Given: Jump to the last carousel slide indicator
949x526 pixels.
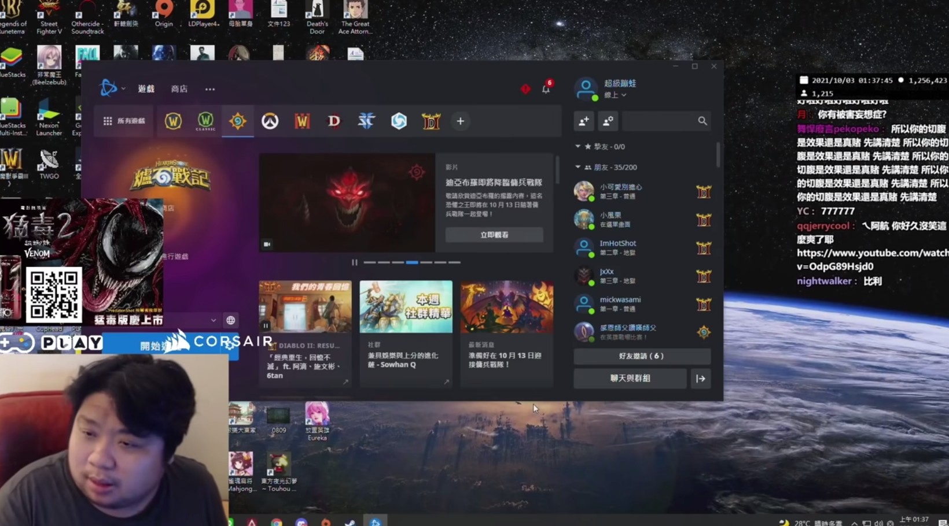Looking at the screenshot, I should click(455, 262).
